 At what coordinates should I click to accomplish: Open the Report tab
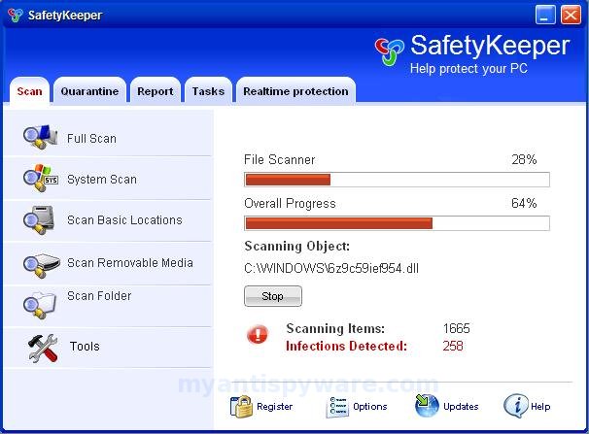(x=156, y=91)
